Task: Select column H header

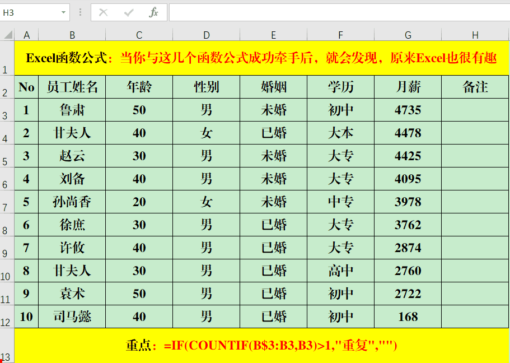Action: pyautogui.click(x=475, y=35)
